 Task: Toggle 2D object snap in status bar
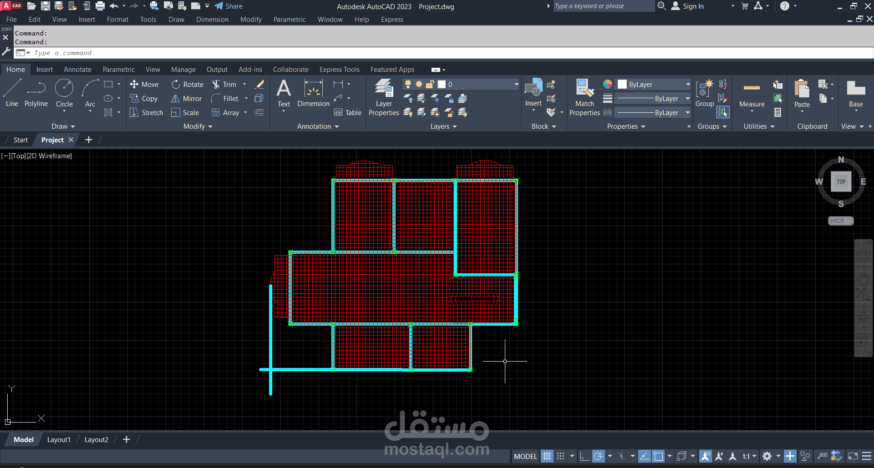[x=658, y=456]
